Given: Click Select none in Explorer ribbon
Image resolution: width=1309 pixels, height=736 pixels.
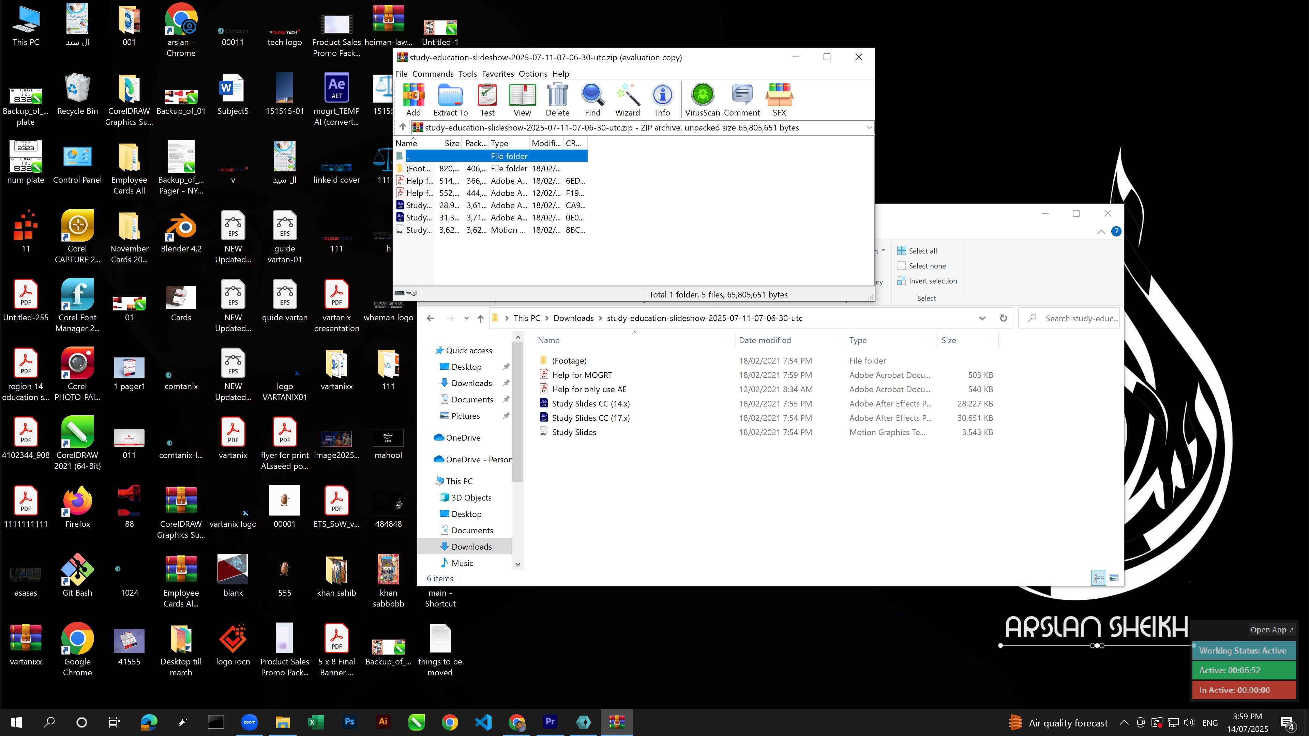Looking at the screenshot, I should tap(921, 266).
